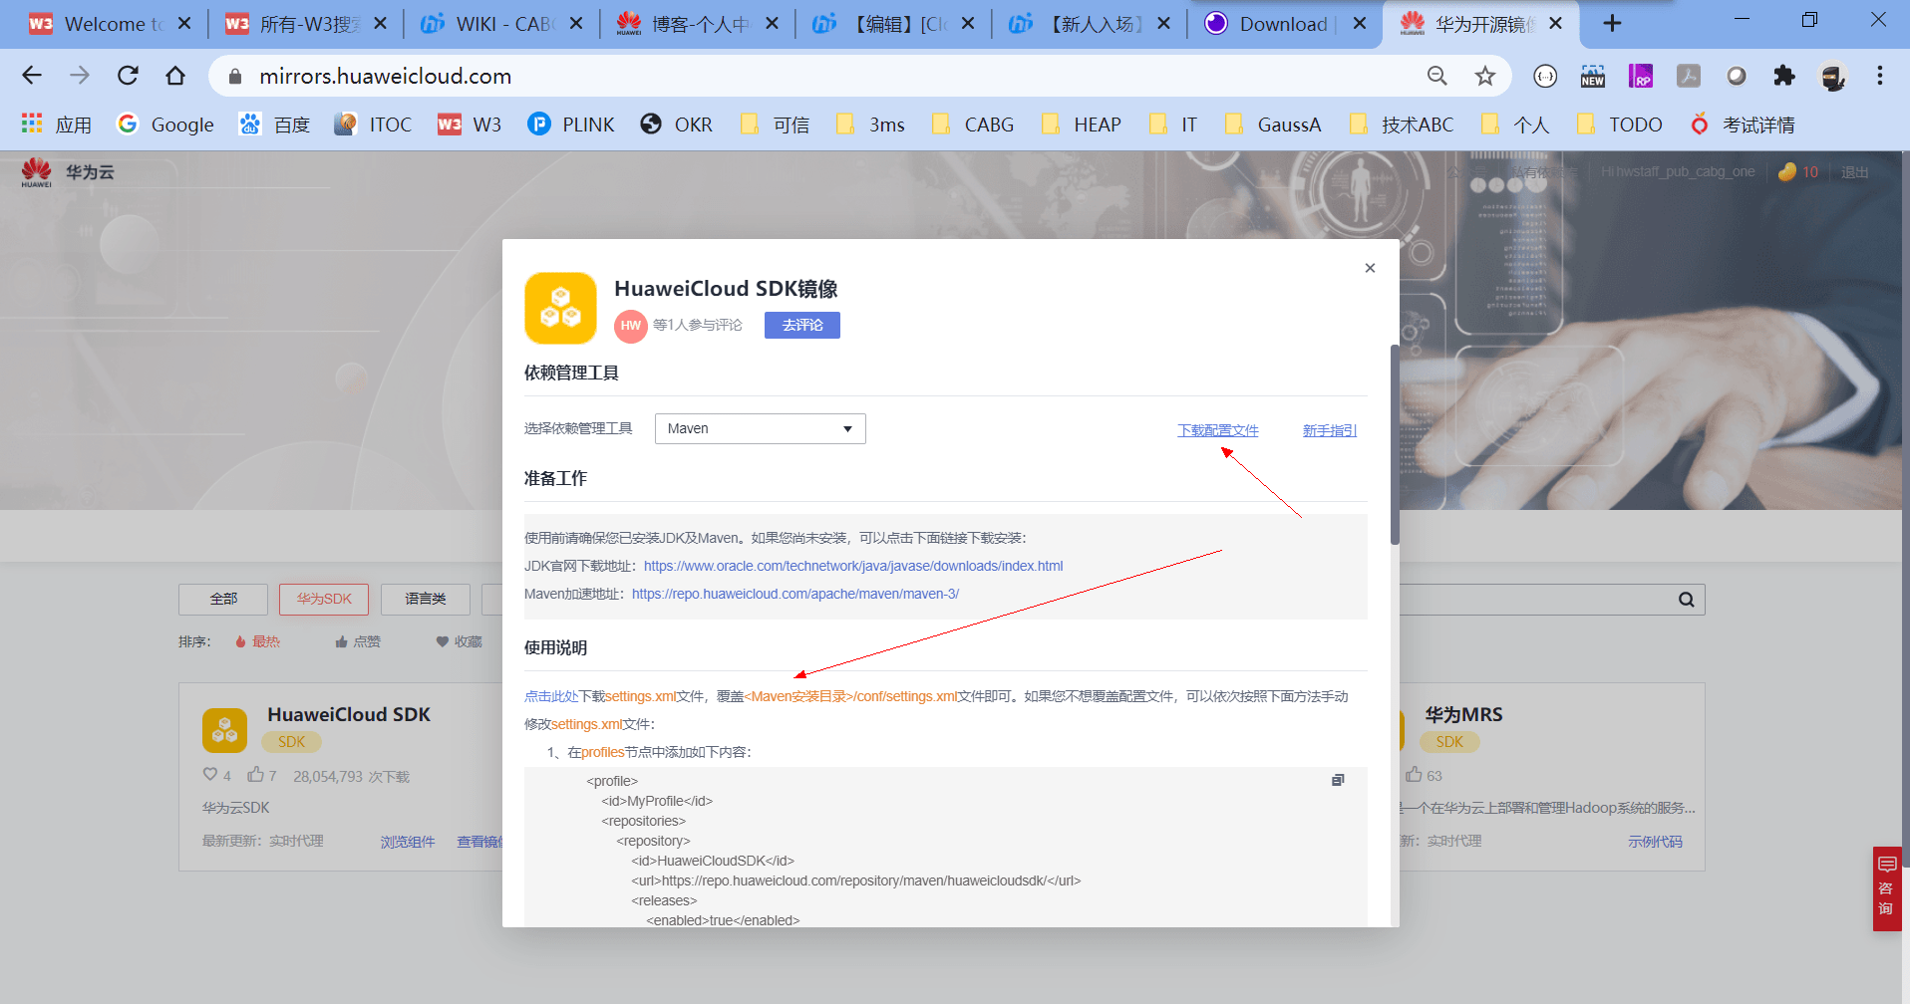This screenshot has width=1910, height=1004.
Task: Sort mirrors by 最热
Action: click(257, 641)
